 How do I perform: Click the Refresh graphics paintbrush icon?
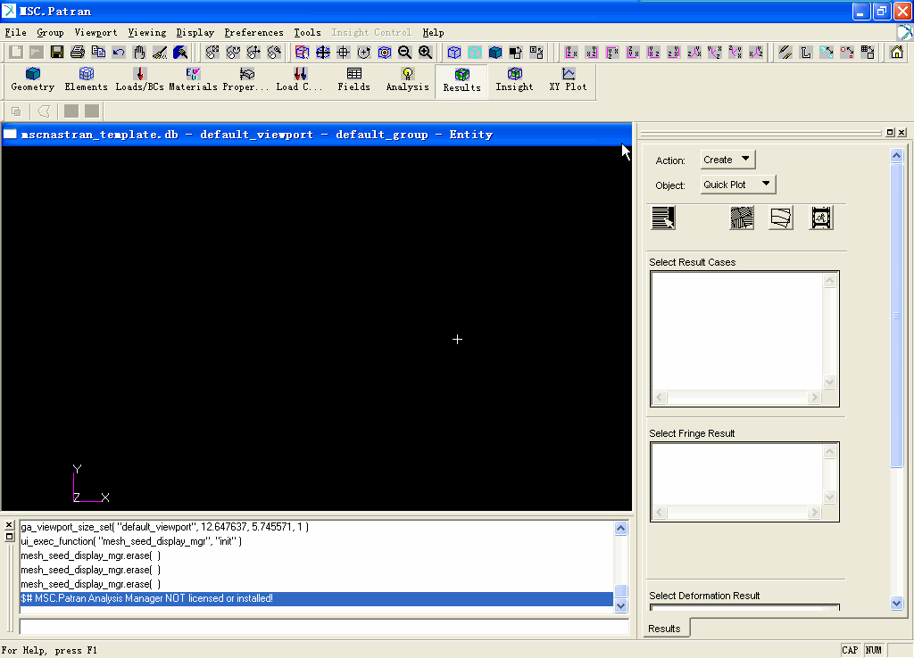180,53
